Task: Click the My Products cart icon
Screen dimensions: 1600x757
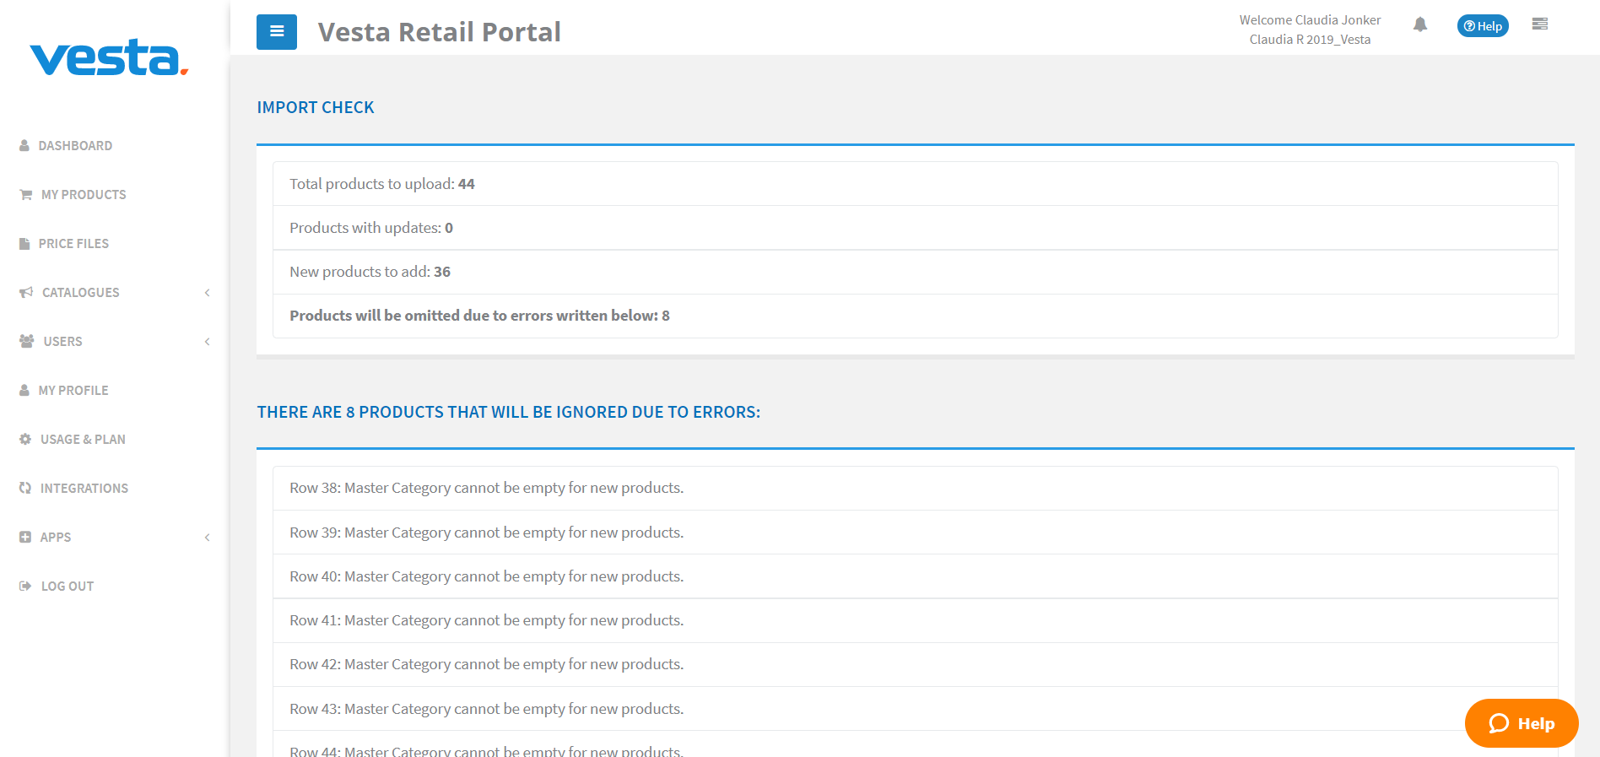Action: tap(26, 195)
